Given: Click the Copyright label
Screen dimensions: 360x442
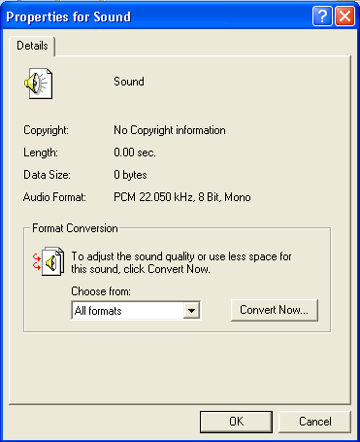Looking at the screenshot, I should [x=46, y=130].
